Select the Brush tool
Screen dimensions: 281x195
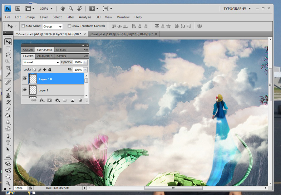pyautogui.click(x=8, y=89)
